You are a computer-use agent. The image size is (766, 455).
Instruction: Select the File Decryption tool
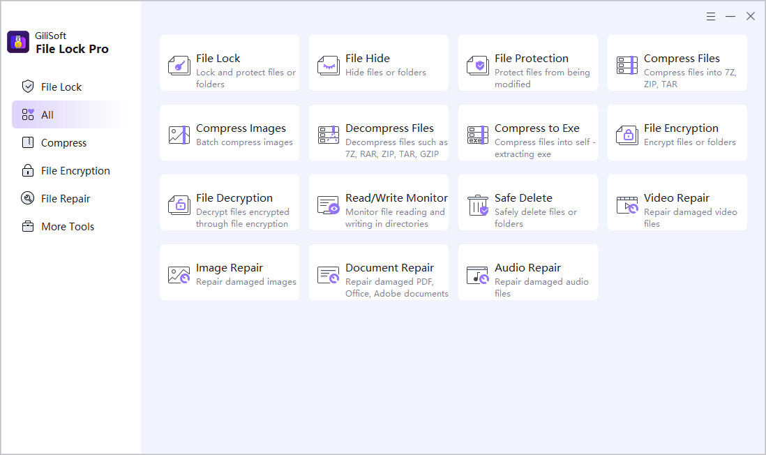tap(229, 202)
